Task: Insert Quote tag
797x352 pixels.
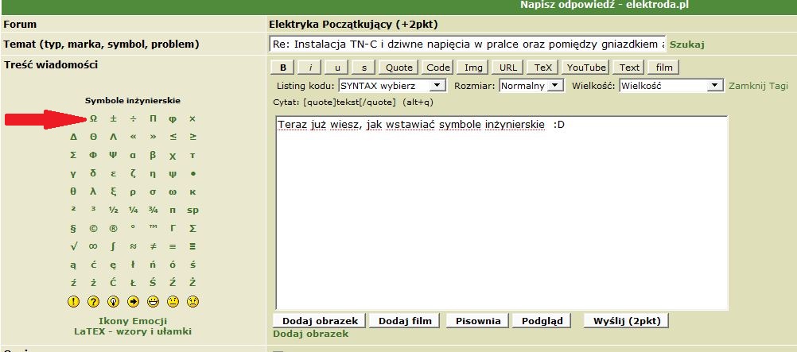Action: [x=399, y=67]
